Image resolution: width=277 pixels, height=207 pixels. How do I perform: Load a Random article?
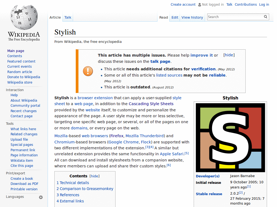click(x=19, y=72)
